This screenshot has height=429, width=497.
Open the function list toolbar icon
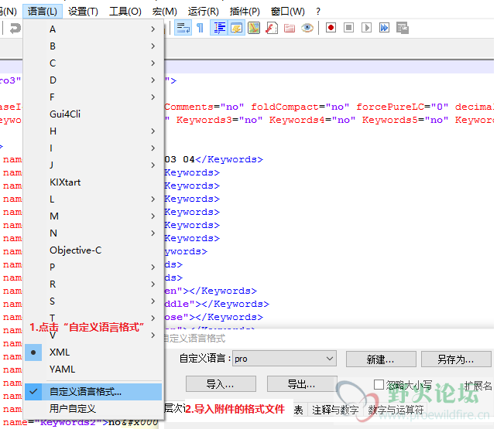pyautogui.click(x=272, y=28)
